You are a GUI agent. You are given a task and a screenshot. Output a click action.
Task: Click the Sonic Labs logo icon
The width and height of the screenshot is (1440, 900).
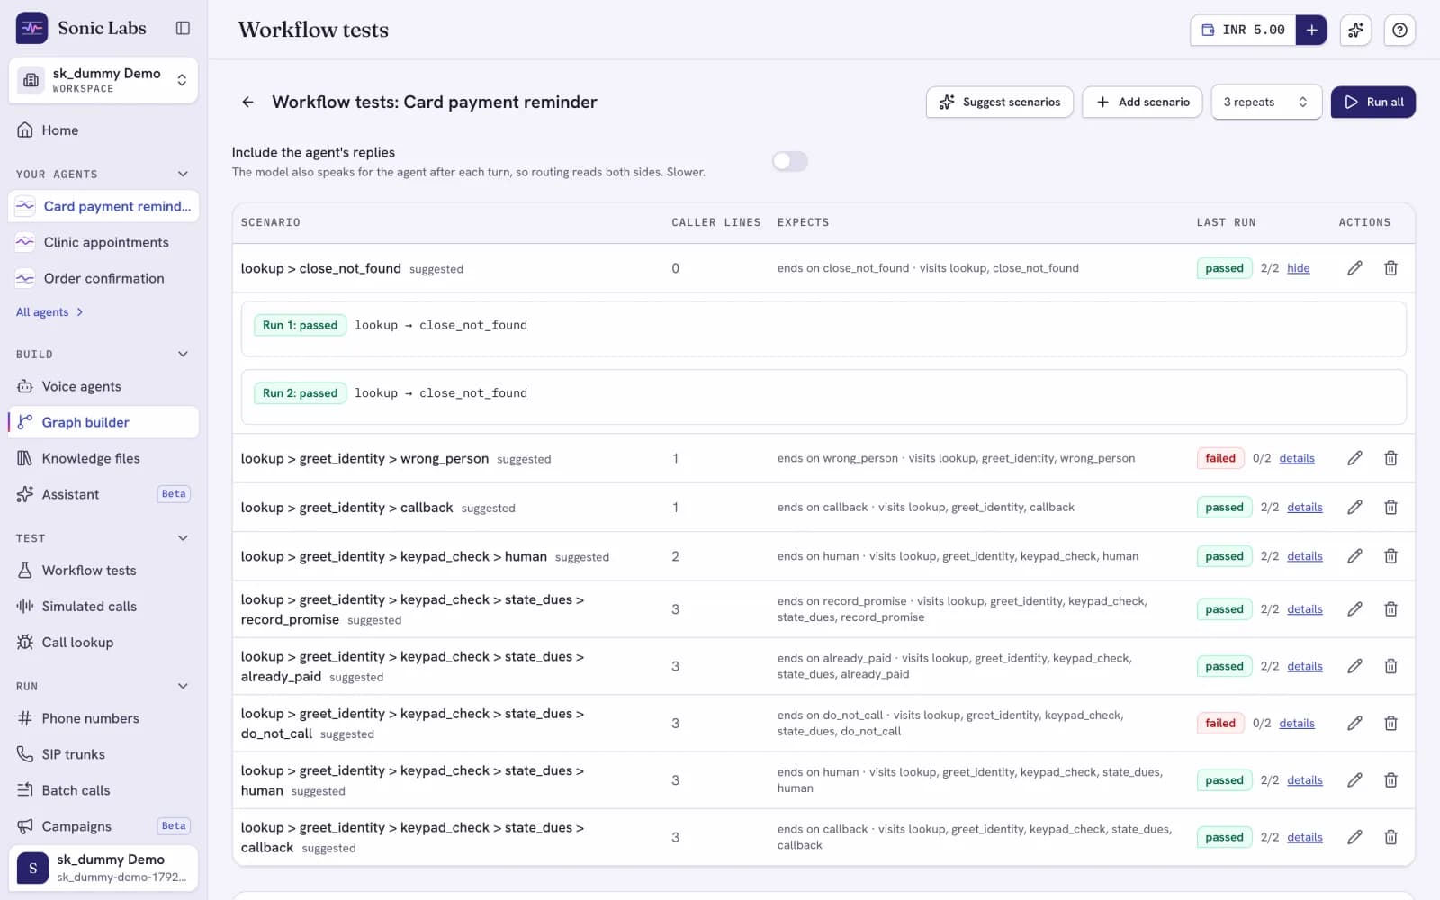(x=31, y=28)
